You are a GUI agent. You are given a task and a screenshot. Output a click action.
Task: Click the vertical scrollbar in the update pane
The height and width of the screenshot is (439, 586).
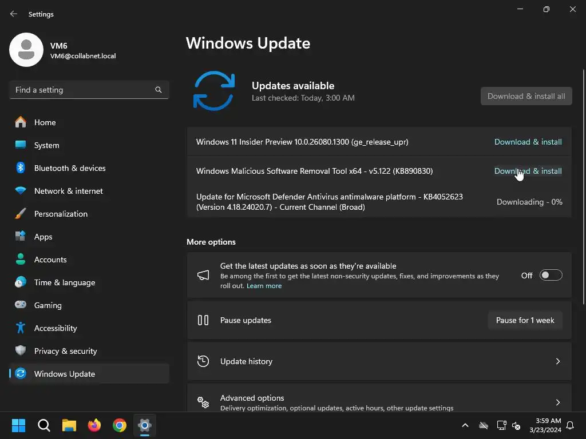584,187
